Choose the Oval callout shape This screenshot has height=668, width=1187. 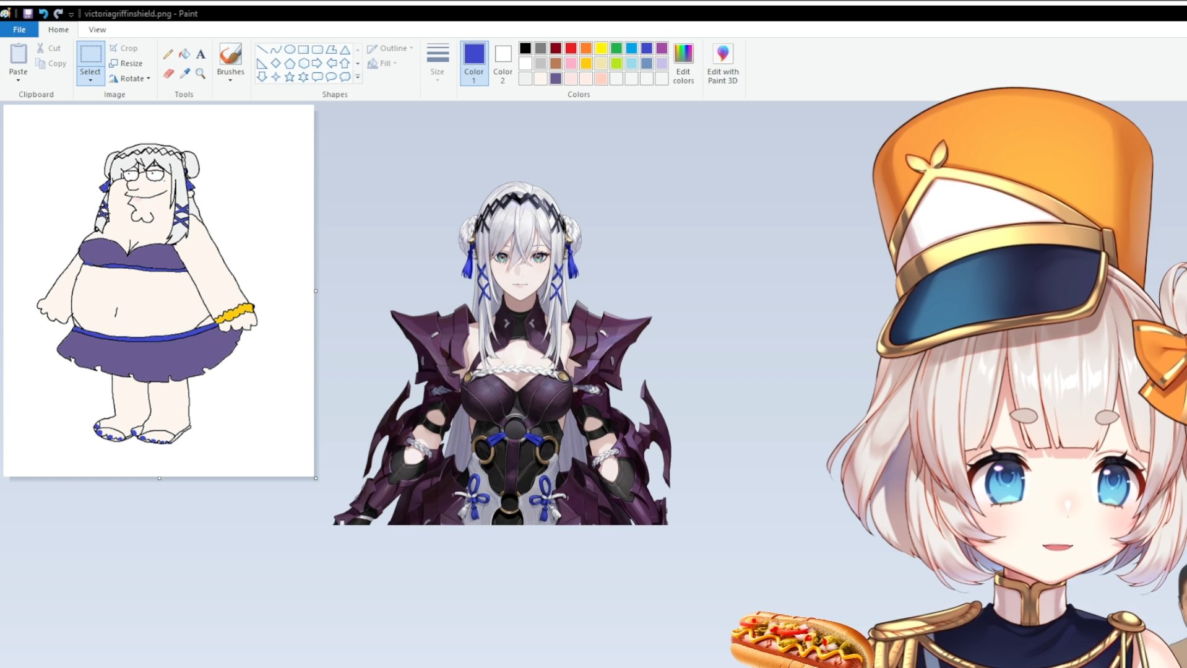tap(331, 77)
